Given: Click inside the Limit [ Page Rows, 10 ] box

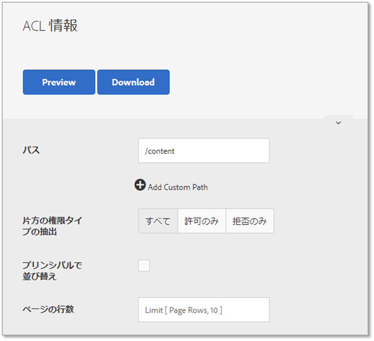Looking at the screenshot, I should pos(203,309).
